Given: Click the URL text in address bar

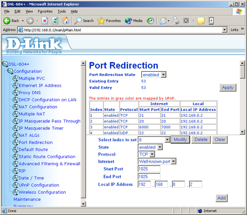Looking at the screenshot, I should point(52,30).
